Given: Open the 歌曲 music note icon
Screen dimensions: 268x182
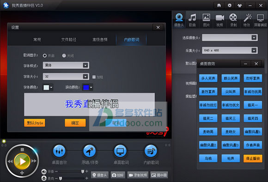Looking at the screenshot, I should pos(193,20).
